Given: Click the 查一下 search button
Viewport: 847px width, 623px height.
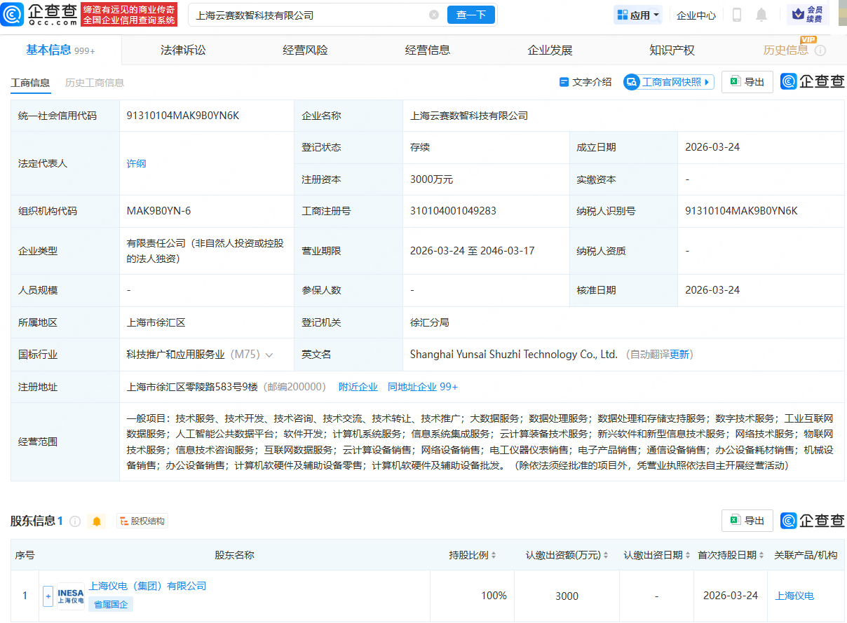Looking at the screenshot, I should (470, 14).
